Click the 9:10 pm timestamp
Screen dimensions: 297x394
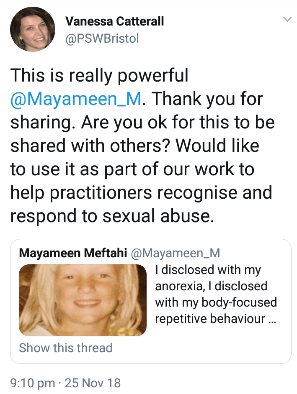click(x=32, y=383)
